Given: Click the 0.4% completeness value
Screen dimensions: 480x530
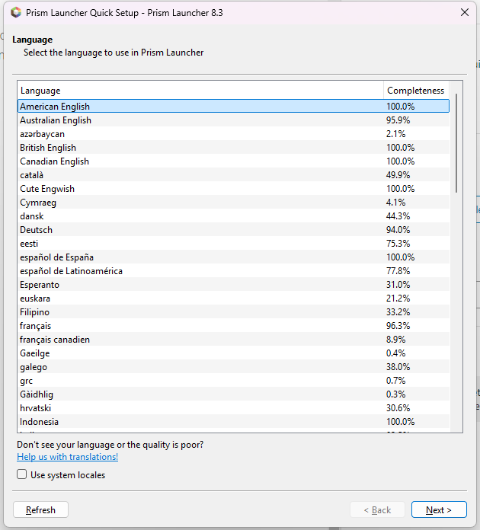Looking at the screenshot, I should point(395,353).
